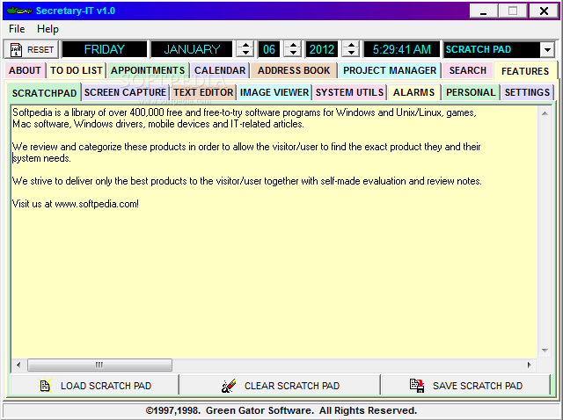
Task: Open the SETTINGS sub-tab
Action: (527, 92)
